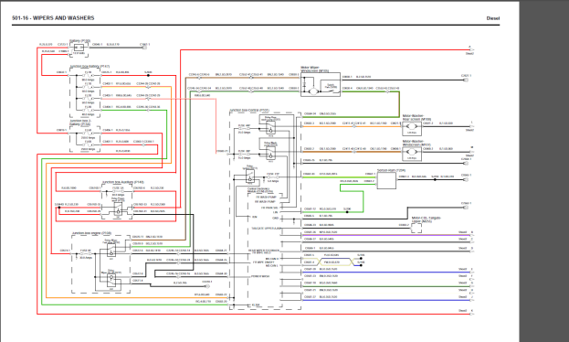Click the 'Diesel' label in page header
Viewport: 569px width, 342px height.
click(x=493, y=18)
